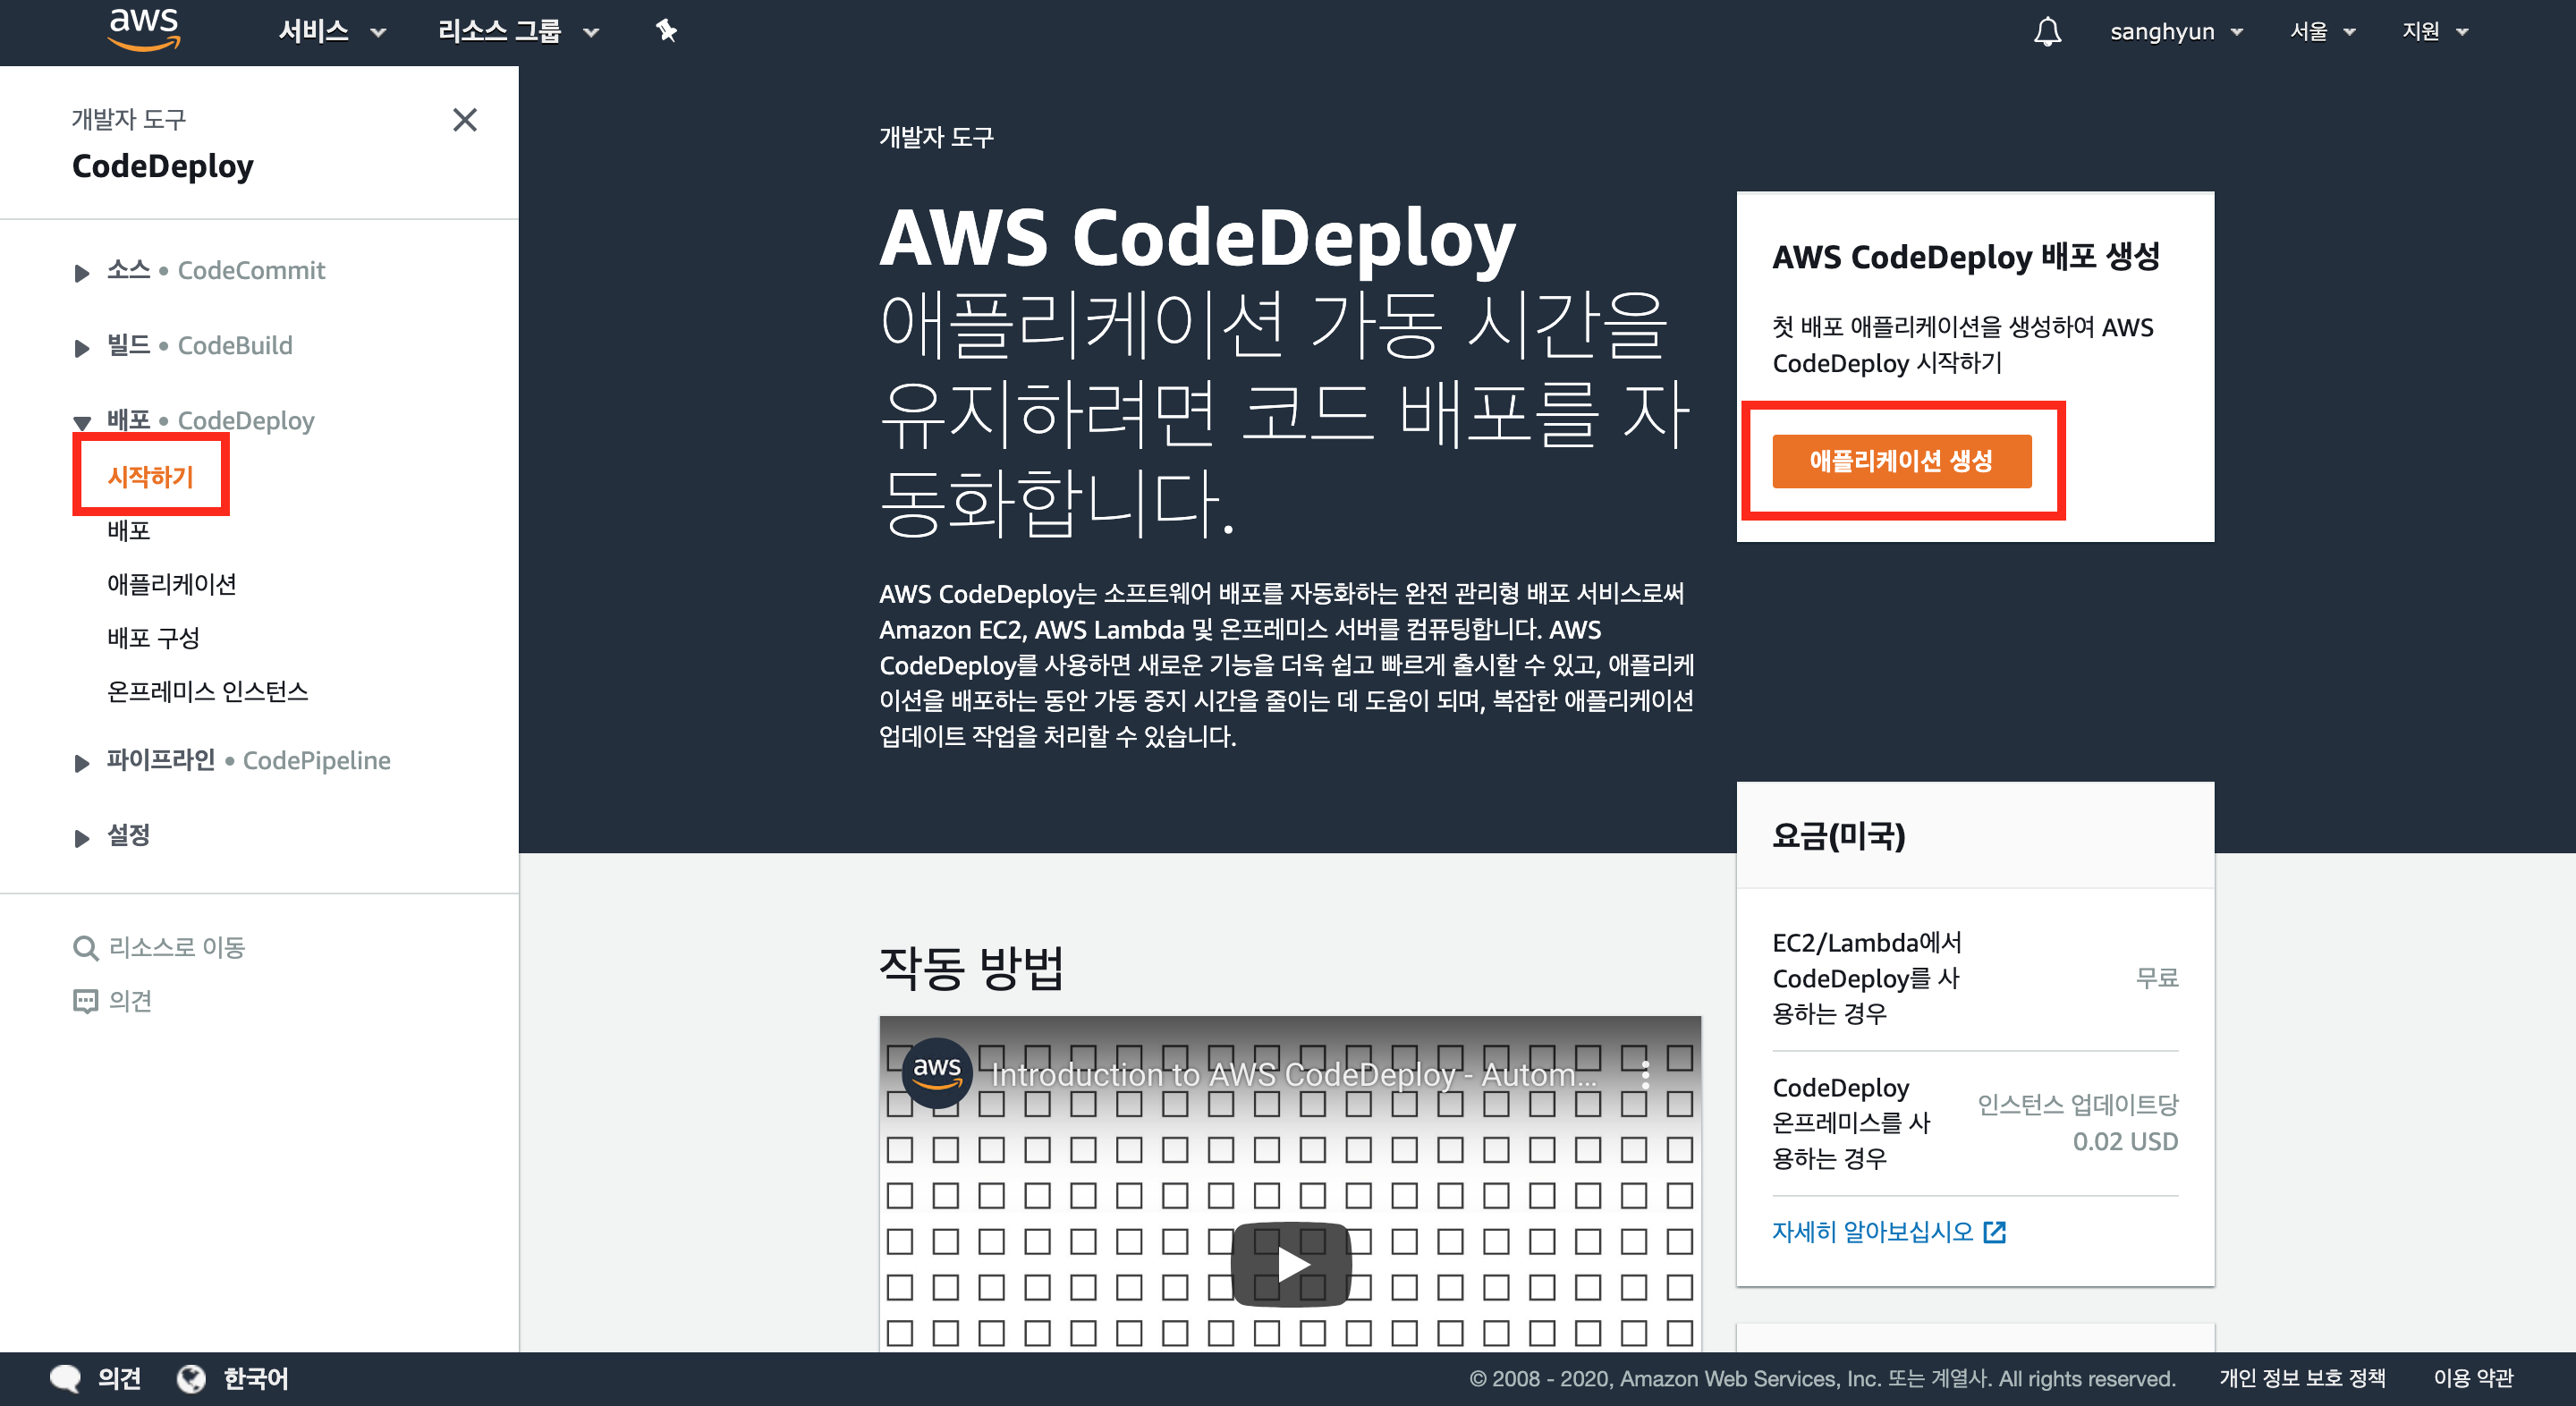Select 애플리케이션 in the sidebar
Image resolution: width=2576 pixels, height=1406 pixels.
click(x=172, y=584)
